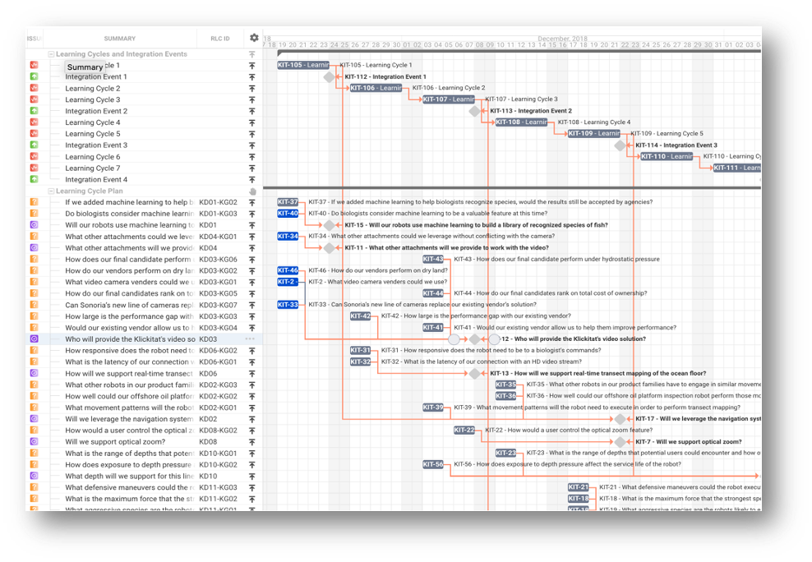Click the KIT-113 Integration Event 2 milestone diamond
The width and height of the screenshot is (812, 562).
(x=474, y=111)
